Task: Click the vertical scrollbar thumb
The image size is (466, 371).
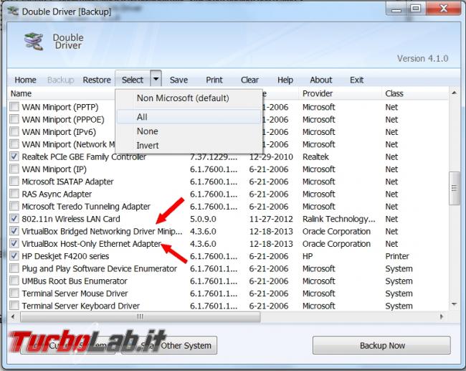Action: (454, 188)
